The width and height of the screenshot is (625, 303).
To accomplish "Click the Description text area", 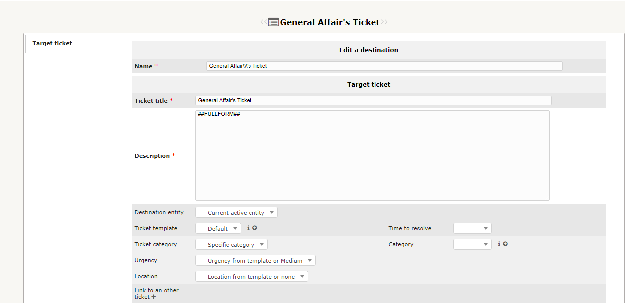I will click(x=373, y=155).
